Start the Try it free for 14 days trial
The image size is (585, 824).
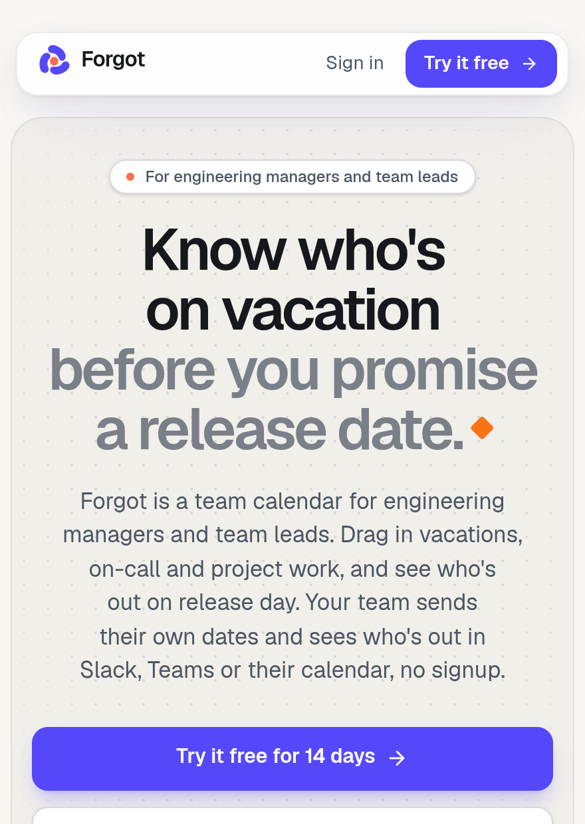(x=292, y=759)
